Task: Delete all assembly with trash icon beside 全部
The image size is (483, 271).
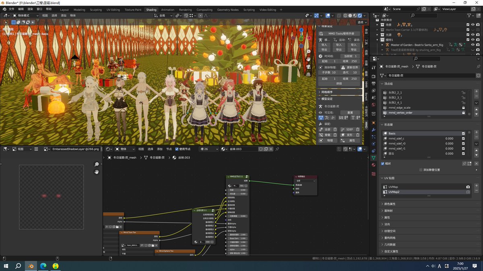Action: 335,129
